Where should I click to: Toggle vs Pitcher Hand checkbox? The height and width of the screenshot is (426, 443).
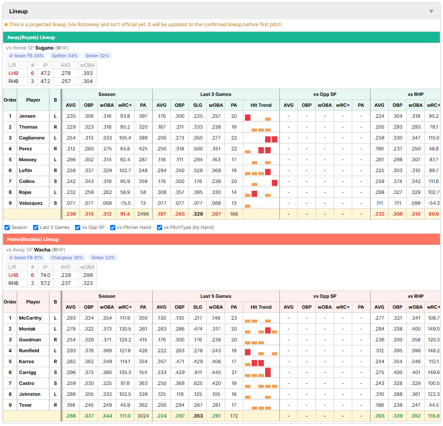click(x=113, y=228)
